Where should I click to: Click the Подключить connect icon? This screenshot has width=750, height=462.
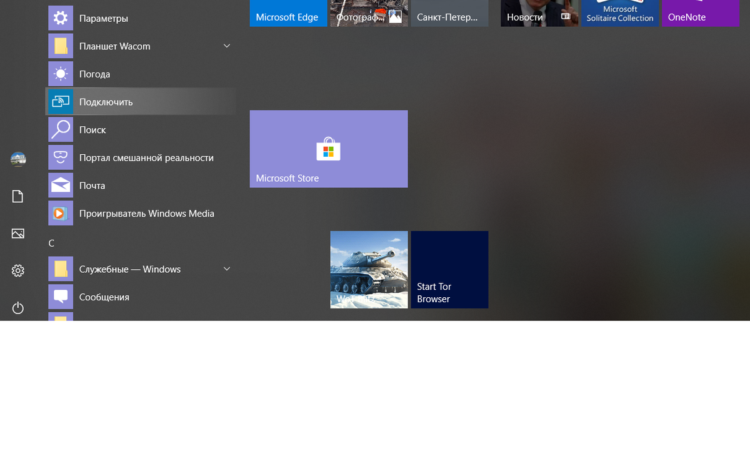(61, 102)
